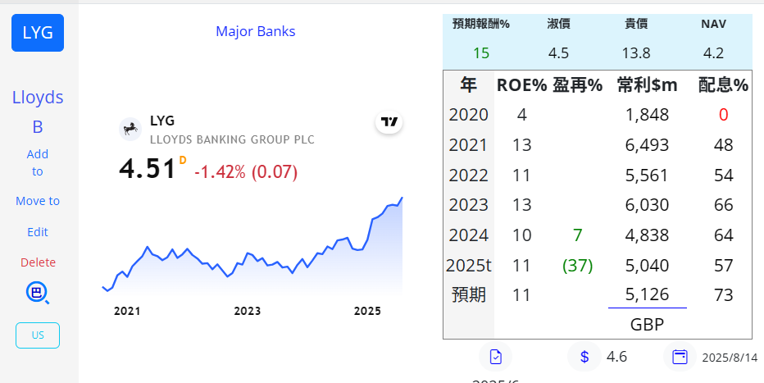Viewport: 764px width, 383px height.
Task: Click the 預期報酬% header
Action: (481, 24)
